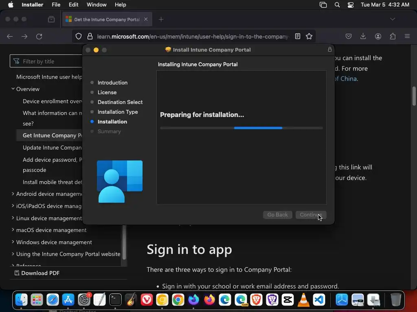Viewport: 417px width, 312px height.
Task: Click the Stage Manager menu bar icon
Action: click(323, 5)
